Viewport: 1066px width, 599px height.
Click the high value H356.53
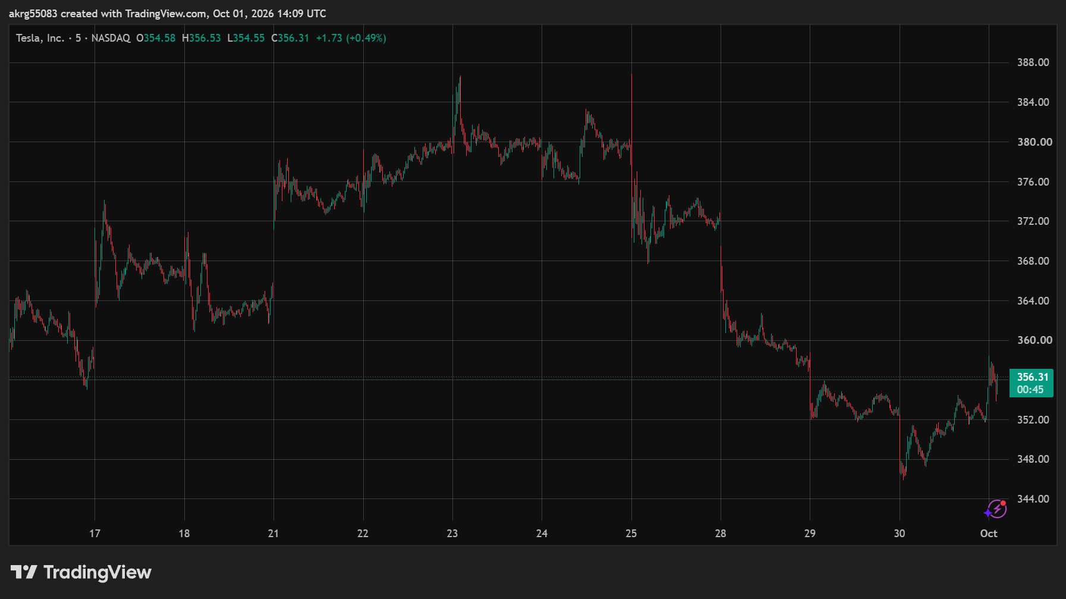[202, 38]
